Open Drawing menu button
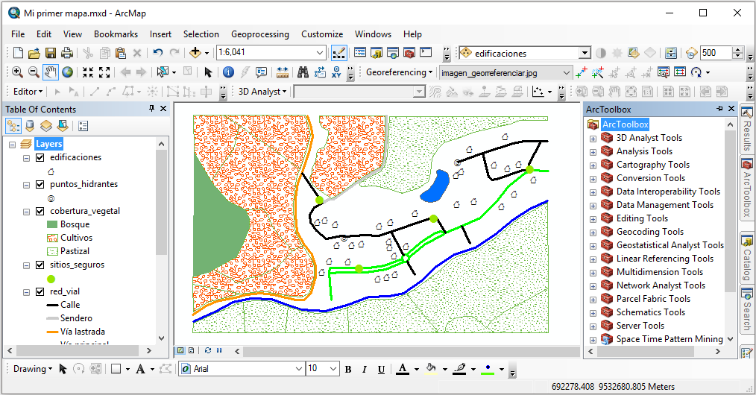 pyautogui.click(x=32, y=369)
